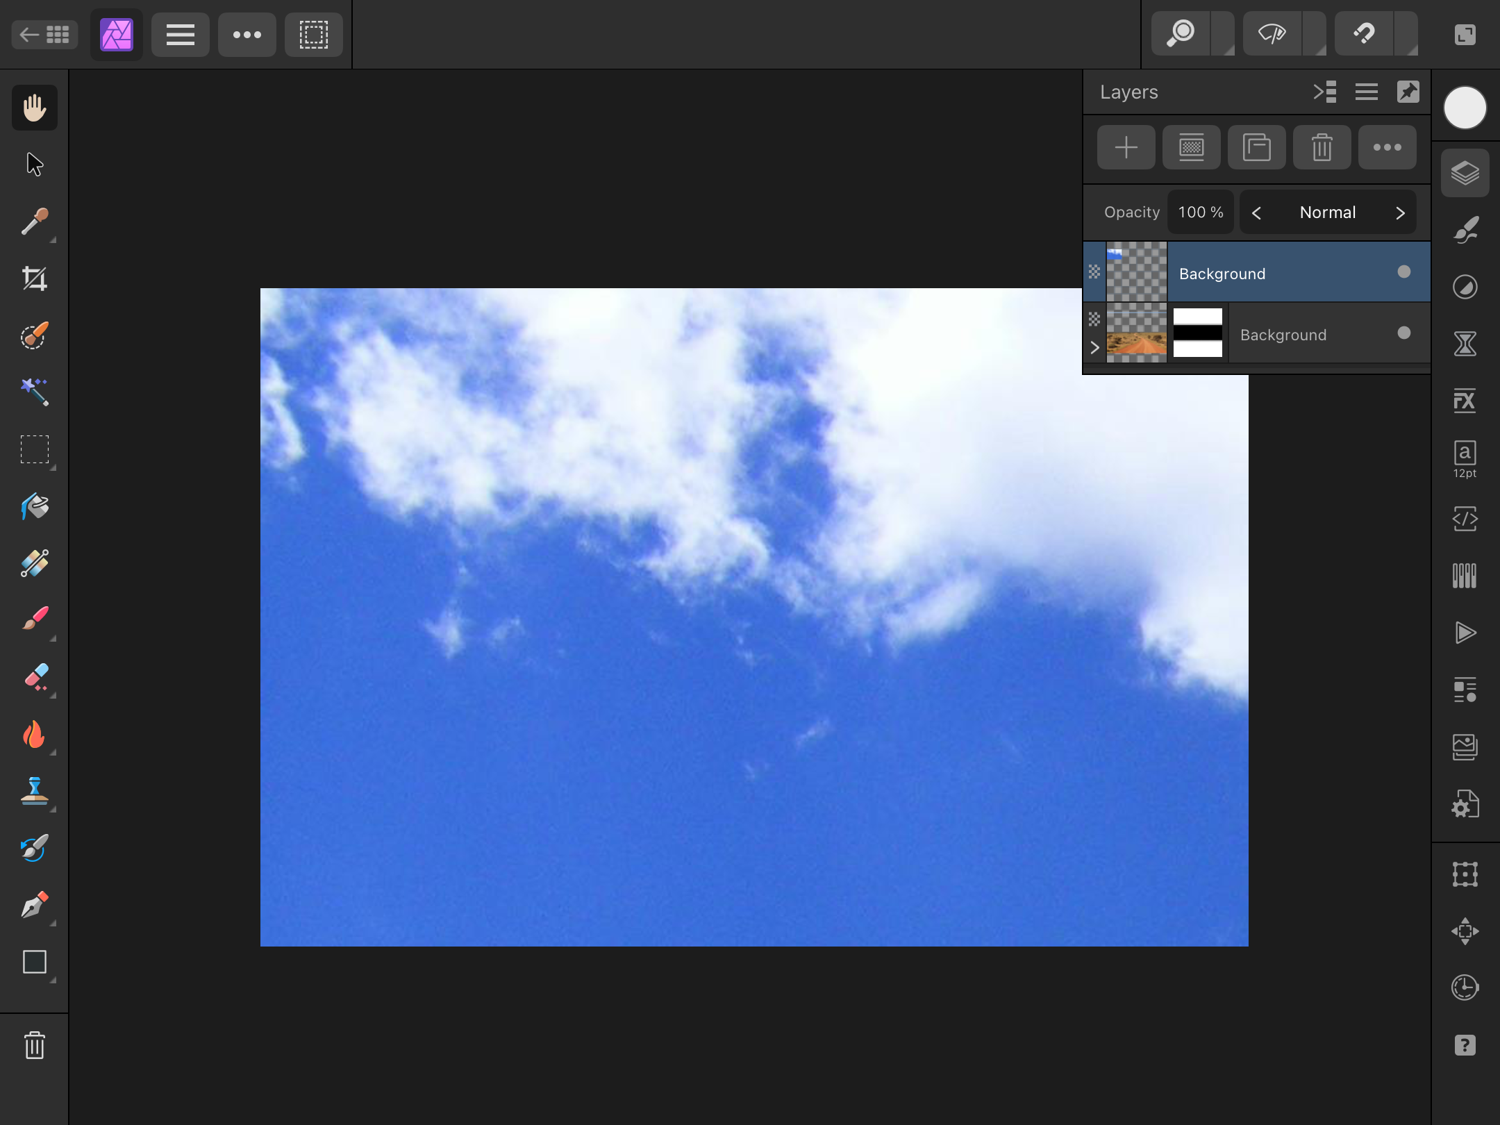The width and height of the screenshot is (1500, 1125).
Task: Open the Document hamburger menu
Action: [181, 35]
